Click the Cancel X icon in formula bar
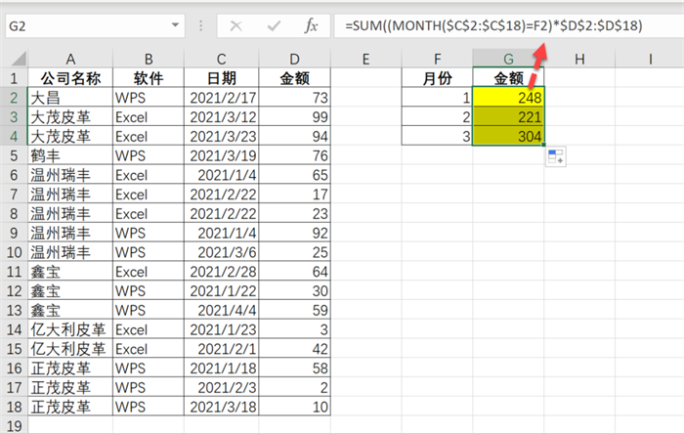Screen dimensions: 684x433 pos(236,25)
